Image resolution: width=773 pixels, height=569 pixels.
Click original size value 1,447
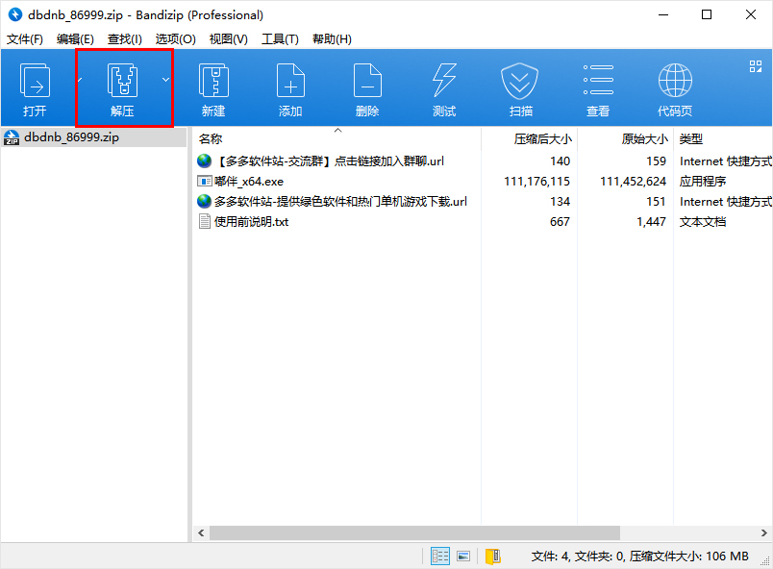tap(651, 222)
